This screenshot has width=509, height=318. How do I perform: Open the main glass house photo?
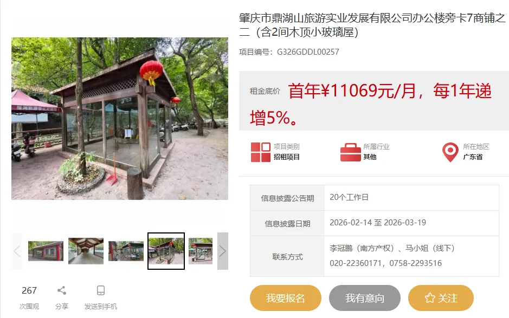[120, 119]
